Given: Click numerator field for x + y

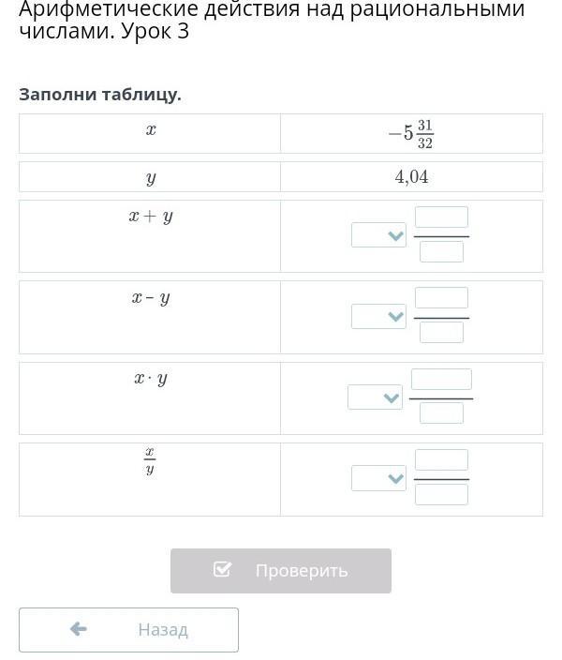Looking at the screenshot, I should tap(441, 217).
